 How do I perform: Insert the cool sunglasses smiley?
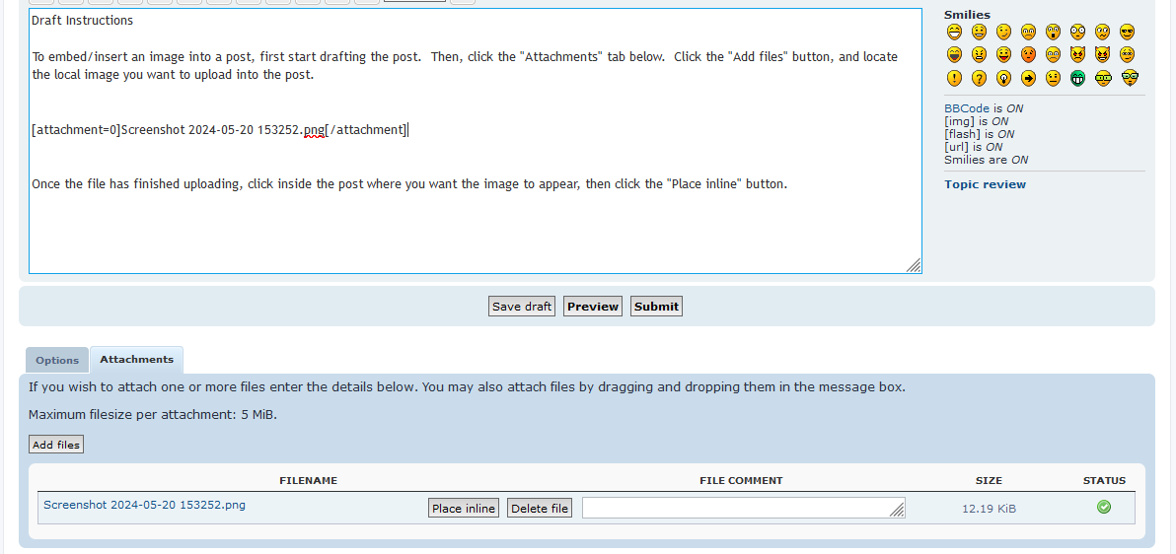1127,32
